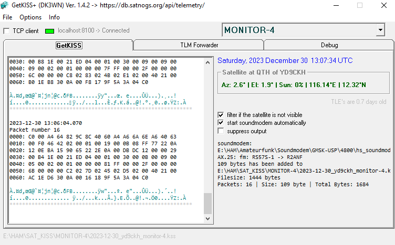The height and width of the screenshot is (245, 395).
Task: Uncheck start soundmodem automatically
Action: [221, 123]
